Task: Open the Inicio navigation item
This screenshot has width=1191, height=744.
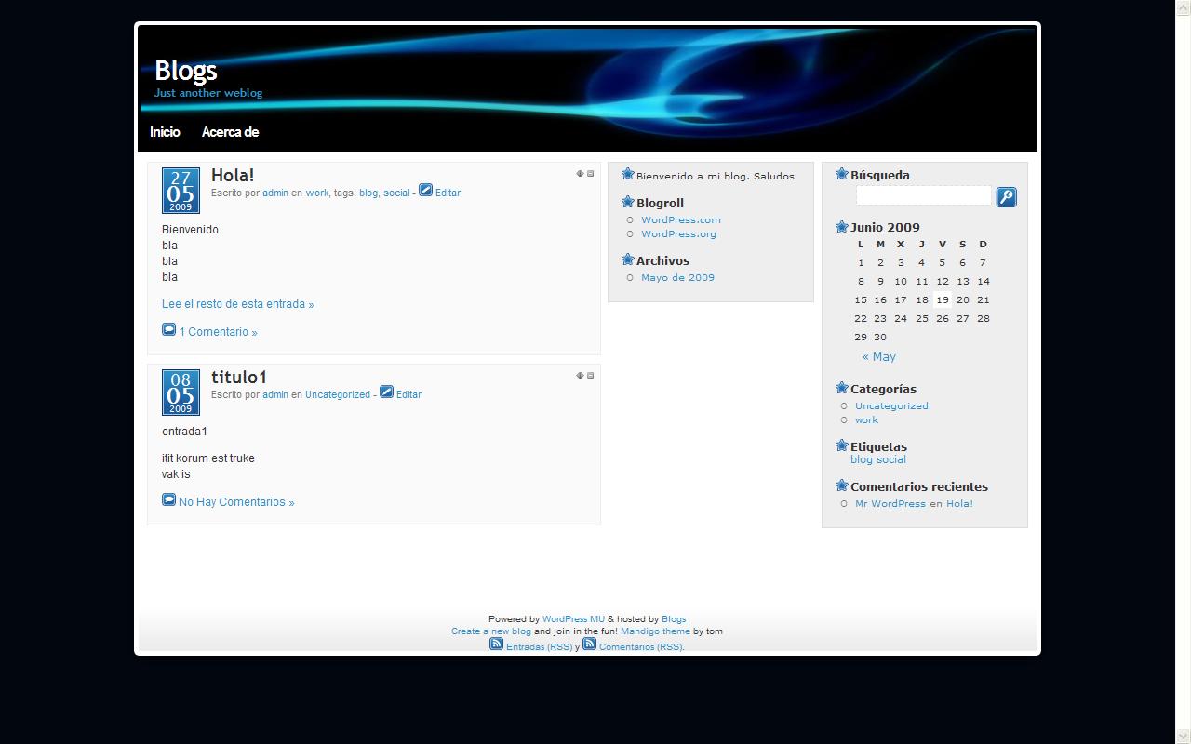Action: (165, 132)
